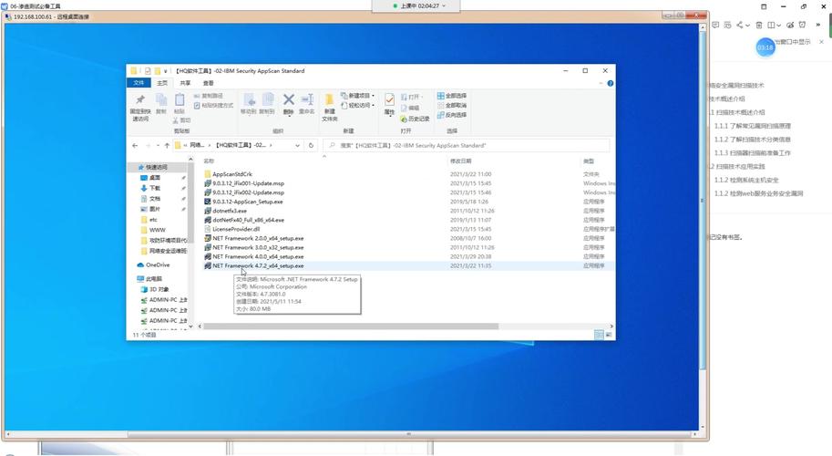Click the refresh button beside address bar
The width and height of the screenshot is (832, 456).
coord(312,145)
